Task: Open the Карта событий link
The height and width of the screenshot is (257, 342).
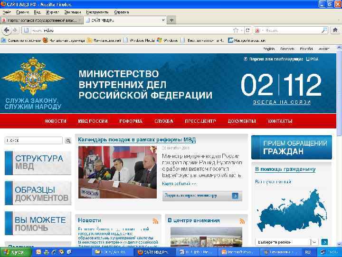Action: point(180,184)
